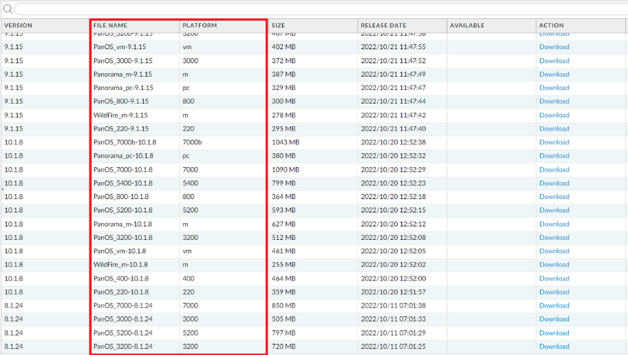Download PanOS_800-9.1.15
Image resolution: width=628 pixels, height=355 pixels.
tap(554, 101)
